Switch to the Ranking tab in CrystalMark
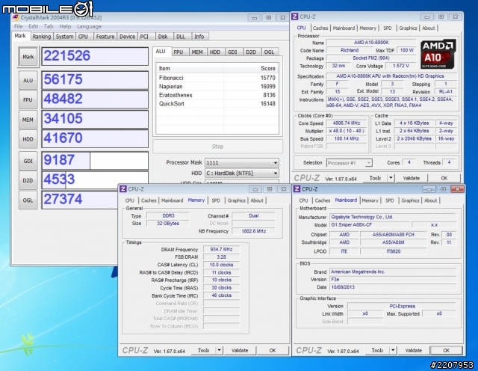The image size is (478, 371). (42, 37)
